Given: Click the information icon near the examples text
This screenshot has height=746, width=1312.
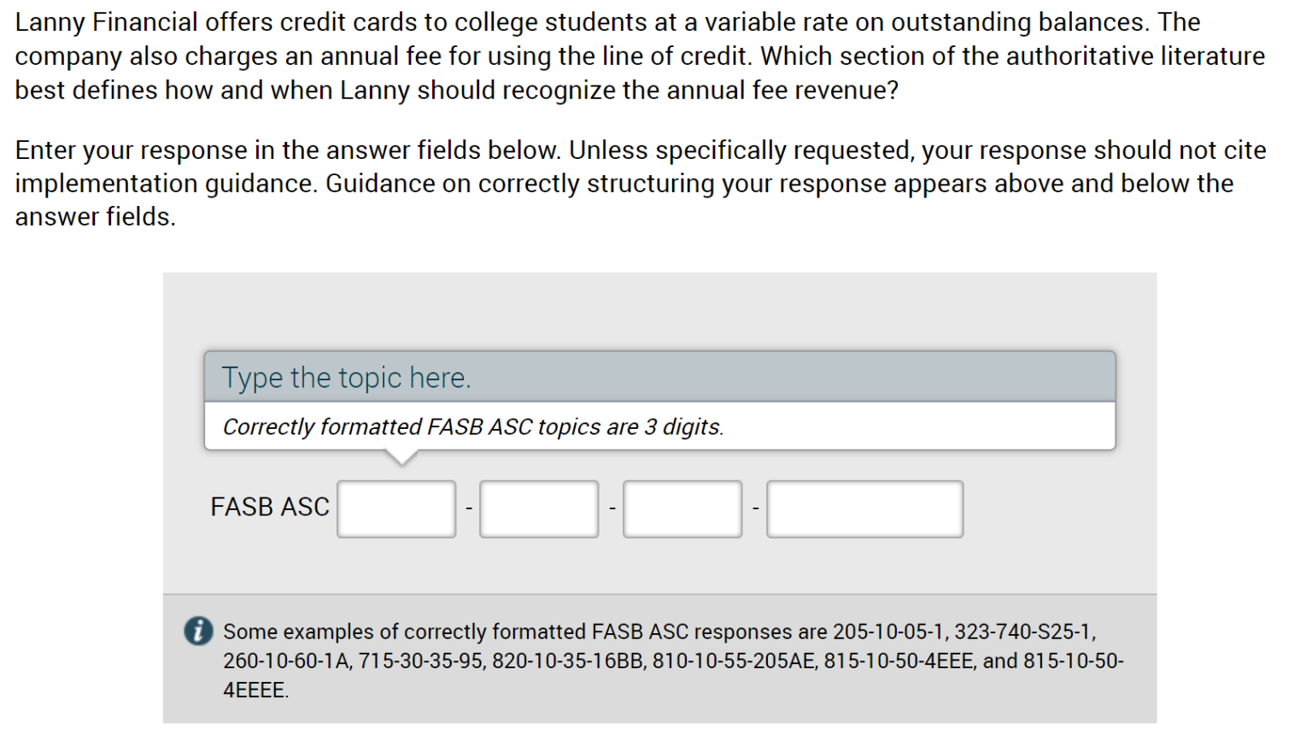Looking at the screenshot, I should click(x=199, y=631).
